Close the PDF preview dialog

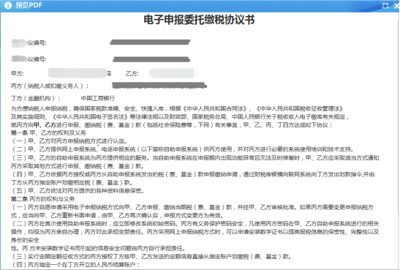[x=397, y=6]
